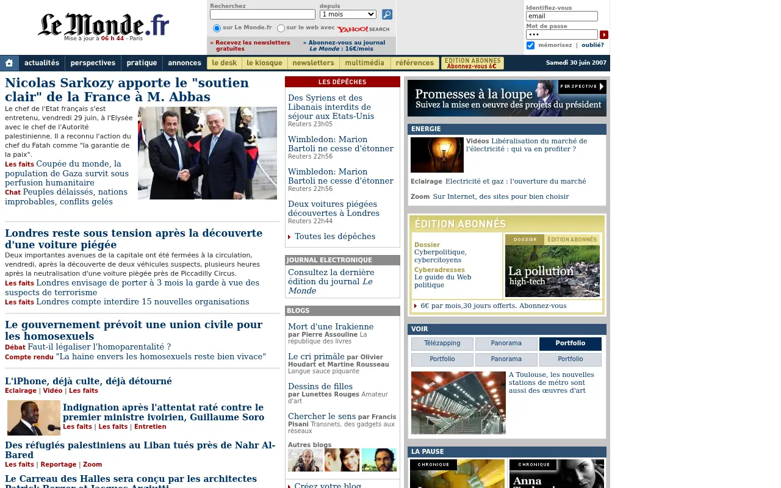This screenshot has height=488, width=781.
Task: Open the 'multimédia' tab
Action: (364, 63)
